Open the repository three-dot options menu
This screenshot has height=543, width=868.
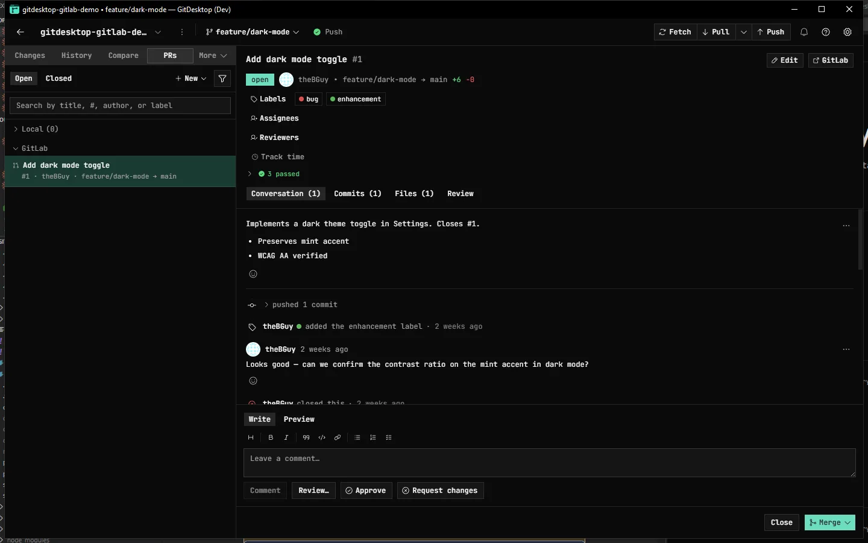tap(182, 32)
